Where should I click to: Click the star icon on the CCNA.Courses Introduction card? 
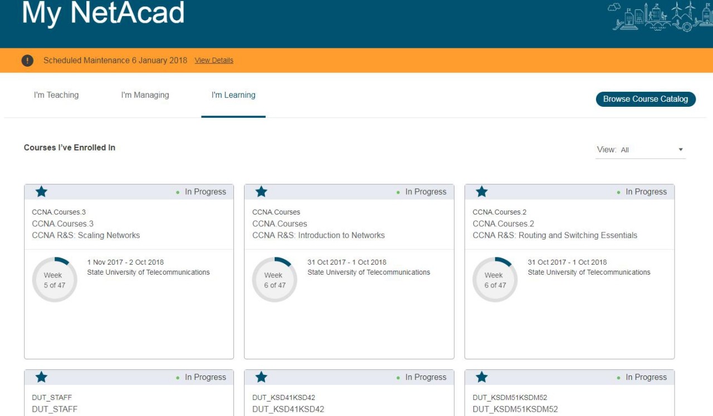261,192
